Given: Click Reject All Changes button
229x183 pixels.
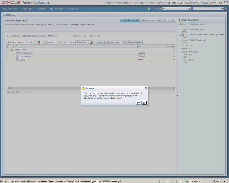Looking at the screenshot, I should (x=166, y=20).
